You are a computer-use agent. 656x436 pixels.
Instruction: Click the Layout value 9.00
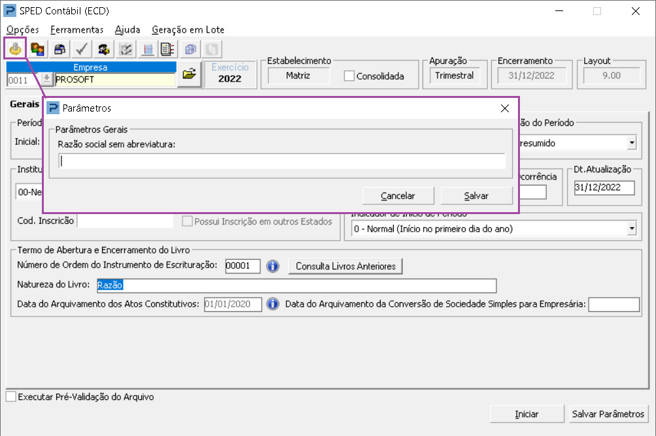612,76
